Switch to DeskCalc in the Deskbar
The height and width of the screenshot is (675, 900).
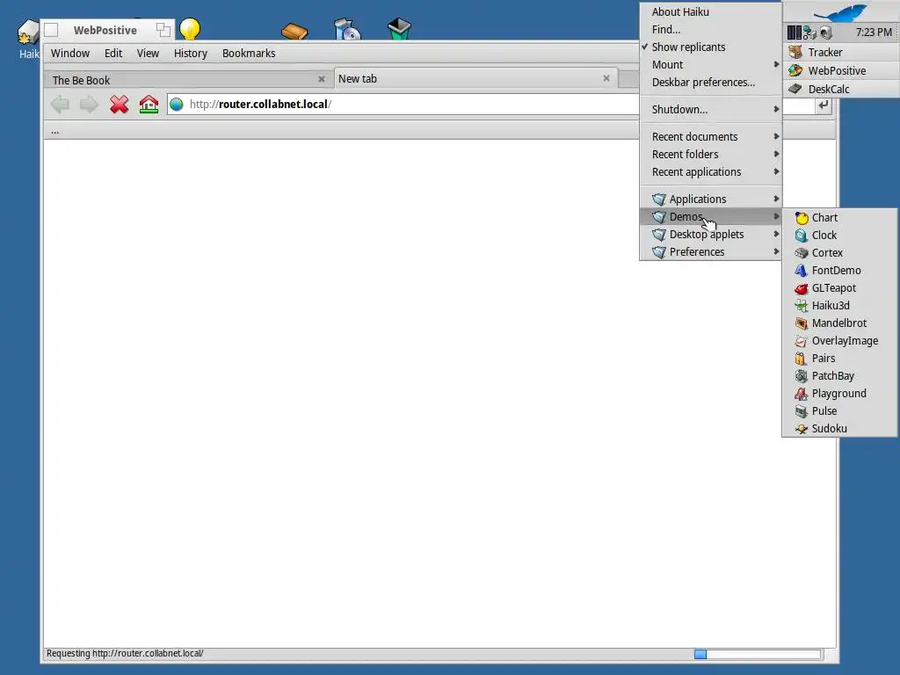pyautogui.click(x=841, y=89)
